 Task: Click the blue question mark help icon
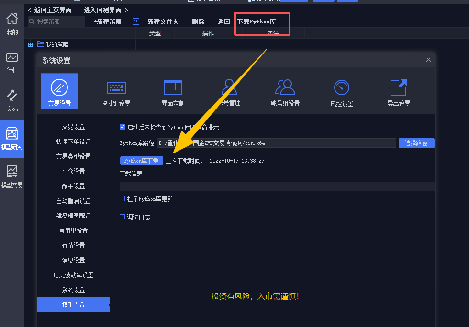tap(136, 22)
